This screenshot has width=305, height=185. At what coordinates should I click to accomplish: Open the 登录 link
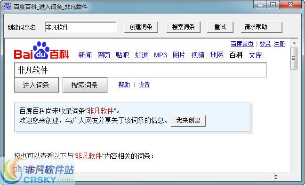265,44
